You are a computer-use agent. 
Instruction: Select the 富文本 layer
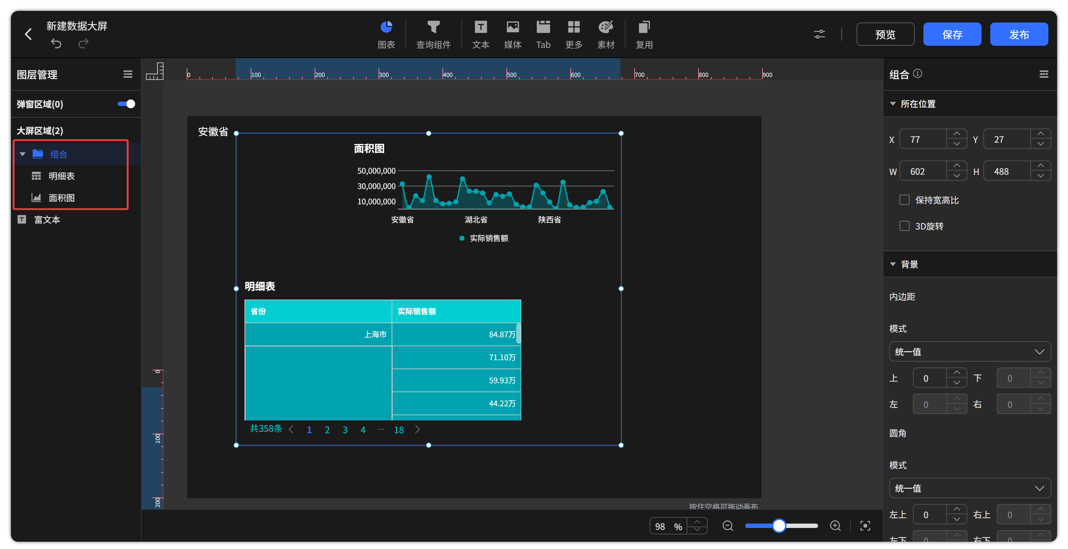pos(76,220)
